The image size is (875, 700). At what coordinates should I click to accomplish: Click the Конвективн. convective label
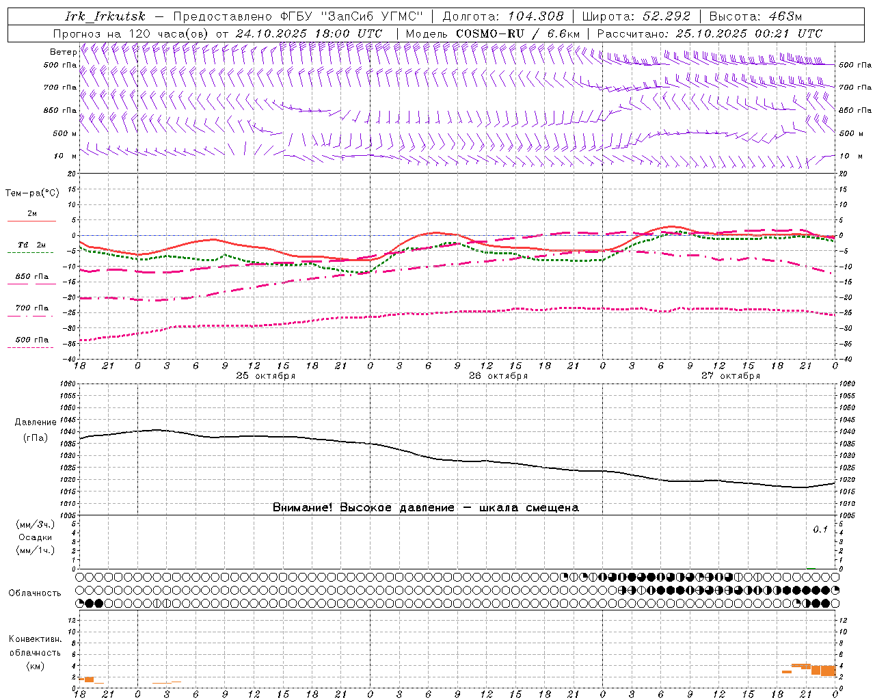point(36,639)
